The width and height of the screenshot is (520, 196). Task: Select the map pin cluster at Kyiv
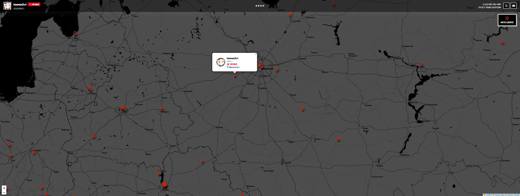tap(164, 185)
